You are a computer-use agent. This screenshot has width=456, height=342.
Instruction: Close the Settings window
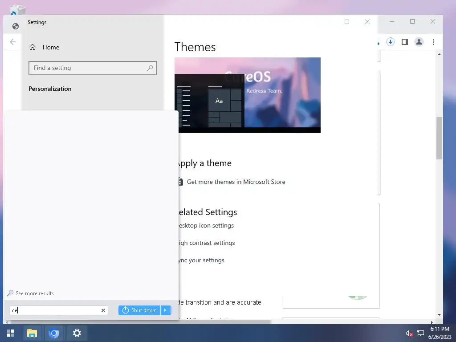click(x=367, y=22)
